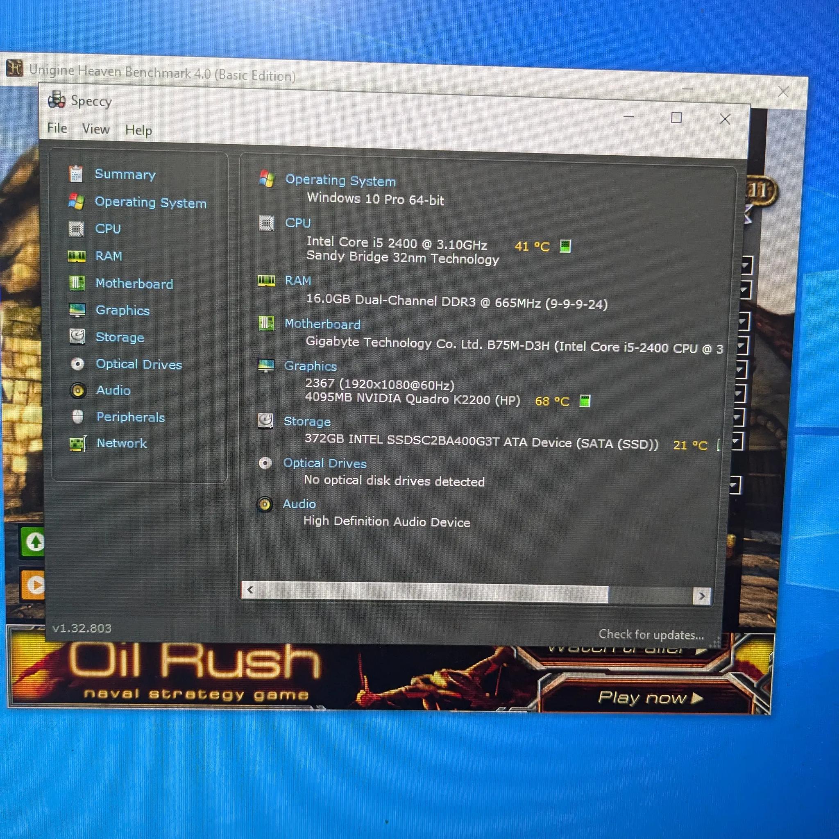
Task: Open the Summary section icon in sidebar
Action: (76, 174)
